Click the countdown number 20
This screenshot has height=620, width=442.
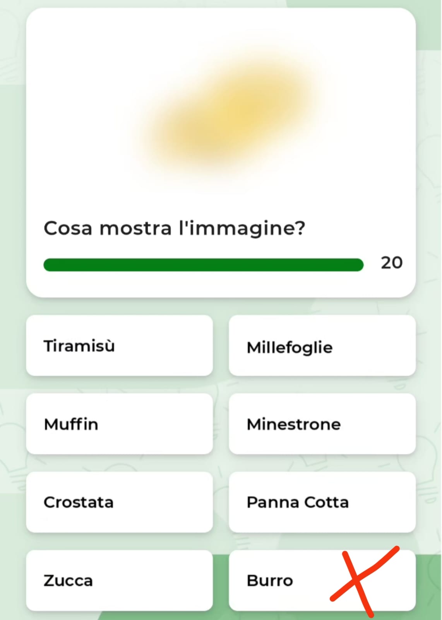click(x=392, y=263)
